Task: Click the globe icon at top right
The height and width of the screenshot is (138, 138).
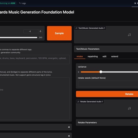Action: click(135, 3)
